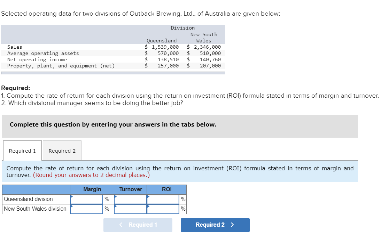Switch to the Required 2 tab

coord(62,150)
